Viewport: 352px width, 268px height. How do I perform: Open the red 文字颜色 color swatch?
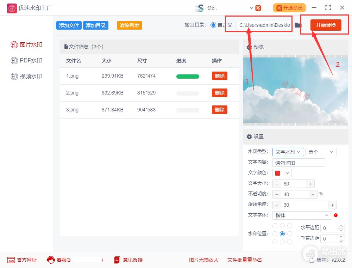283,173
